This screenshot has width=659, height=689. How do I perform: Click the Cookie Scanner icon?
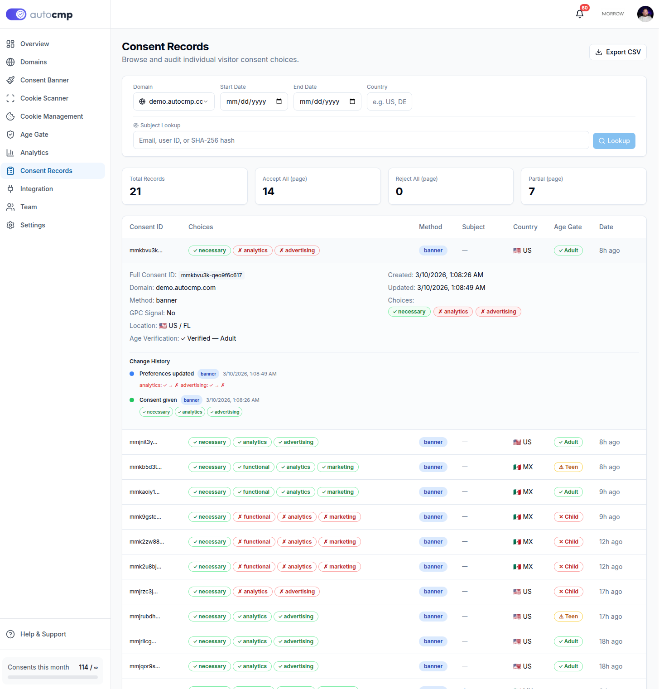tap(10, 98)
